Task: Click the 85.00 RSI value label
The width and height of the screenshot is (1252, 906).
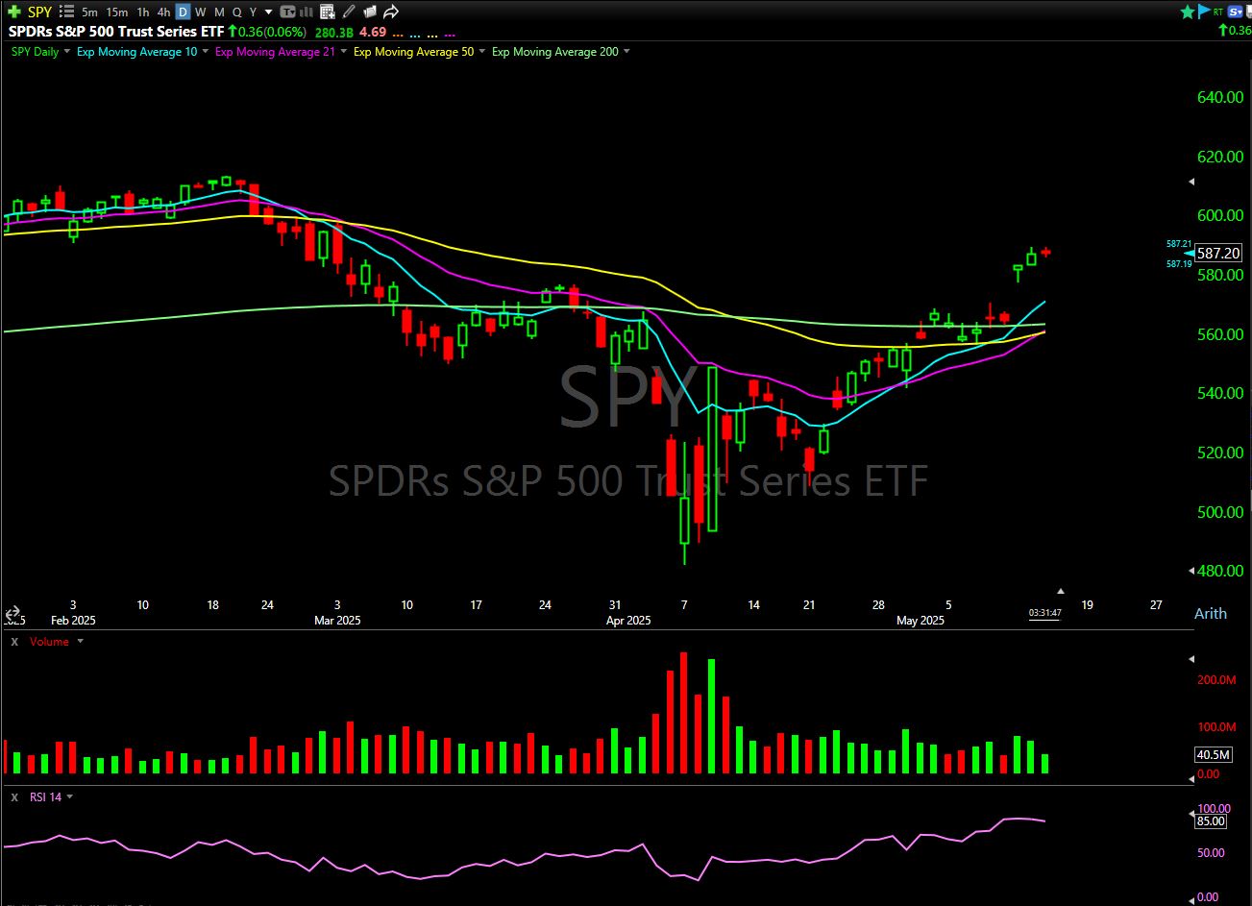Action: [x=1211, y=820]
